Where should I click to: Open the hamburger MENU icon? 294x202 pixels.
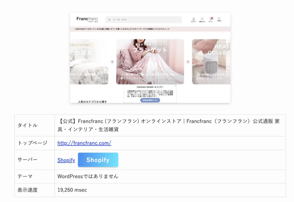(219, 19)
